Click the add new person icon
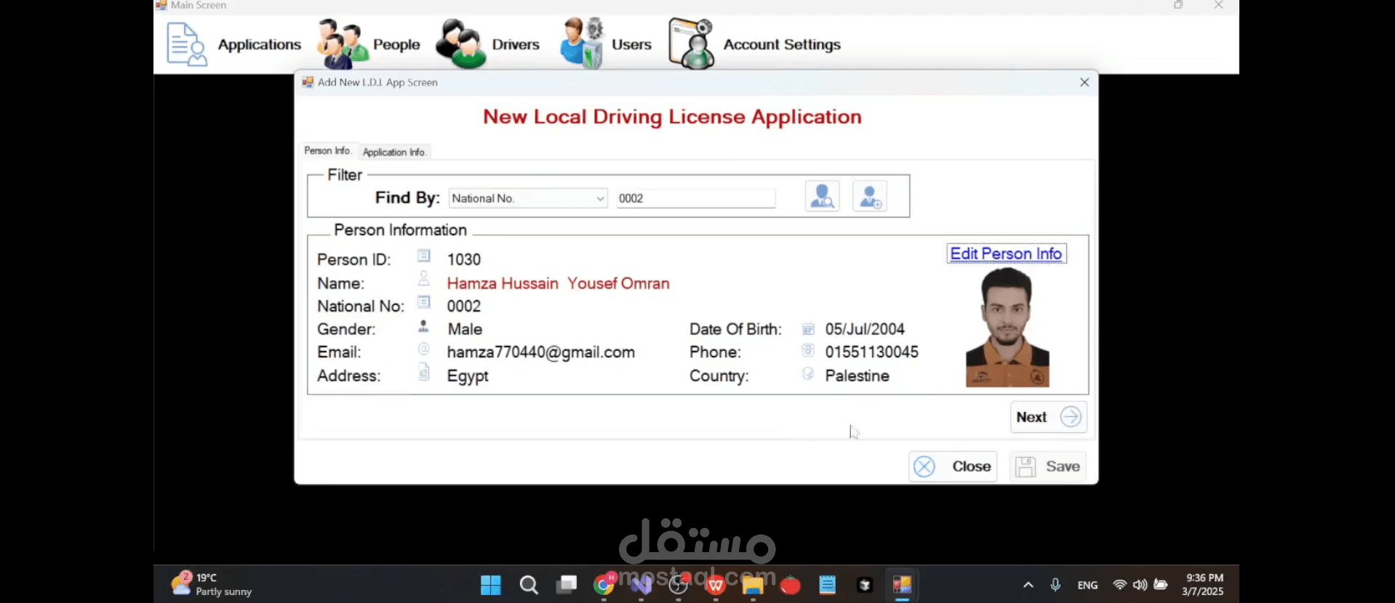Screen dimensions: 1395x603 [x=870, y=196]
